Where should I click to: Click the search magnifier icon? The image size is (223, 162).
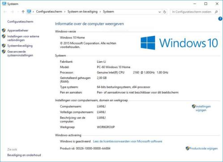tap(216, 12)
